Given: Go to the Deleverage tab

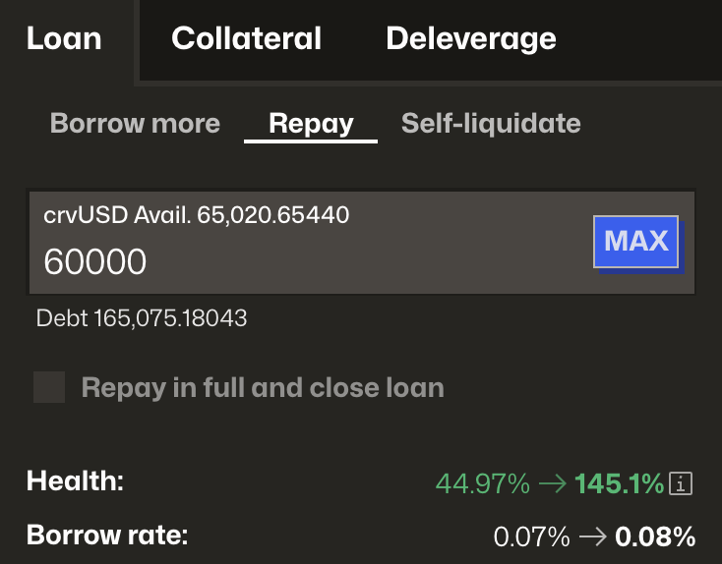Looking at the screenshot, I should pyautogui.click(x=471, y=38).
